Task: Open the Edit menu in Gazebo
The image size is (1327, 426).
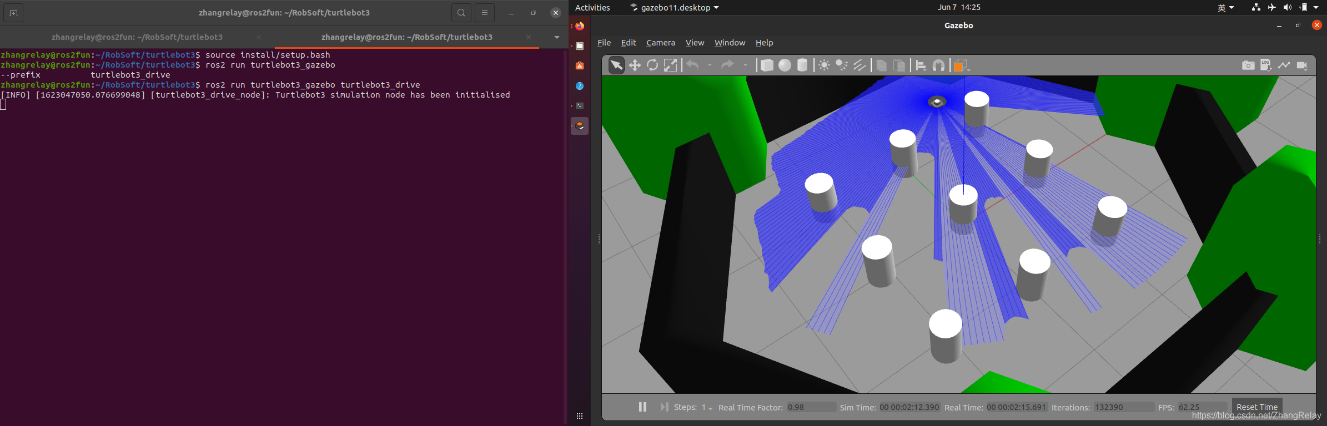Action: coord(629,43)
